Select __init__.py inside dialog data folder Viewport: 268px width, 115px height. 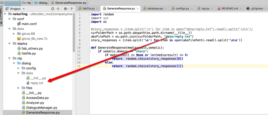pos(36,78)
